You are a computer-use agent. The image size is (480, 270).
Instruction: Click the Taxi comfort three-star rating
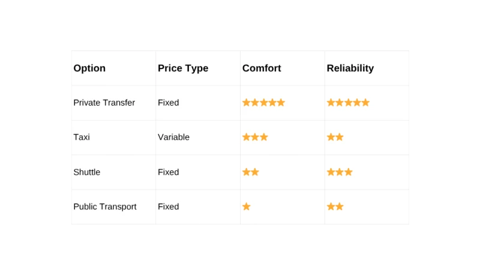[x=255, y=137]
